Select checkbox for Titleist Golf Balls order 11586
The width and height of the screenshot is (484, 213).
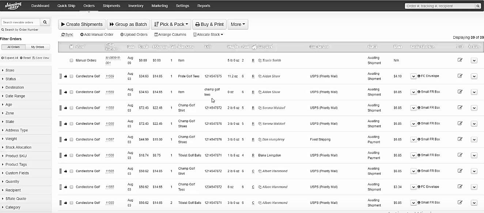[x=72, y=155]
